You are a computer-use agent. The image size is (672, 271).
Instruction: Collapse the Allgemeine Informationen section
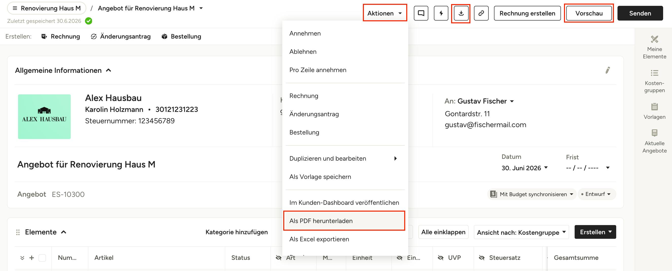pyautogui.click(x=109, y=70)
